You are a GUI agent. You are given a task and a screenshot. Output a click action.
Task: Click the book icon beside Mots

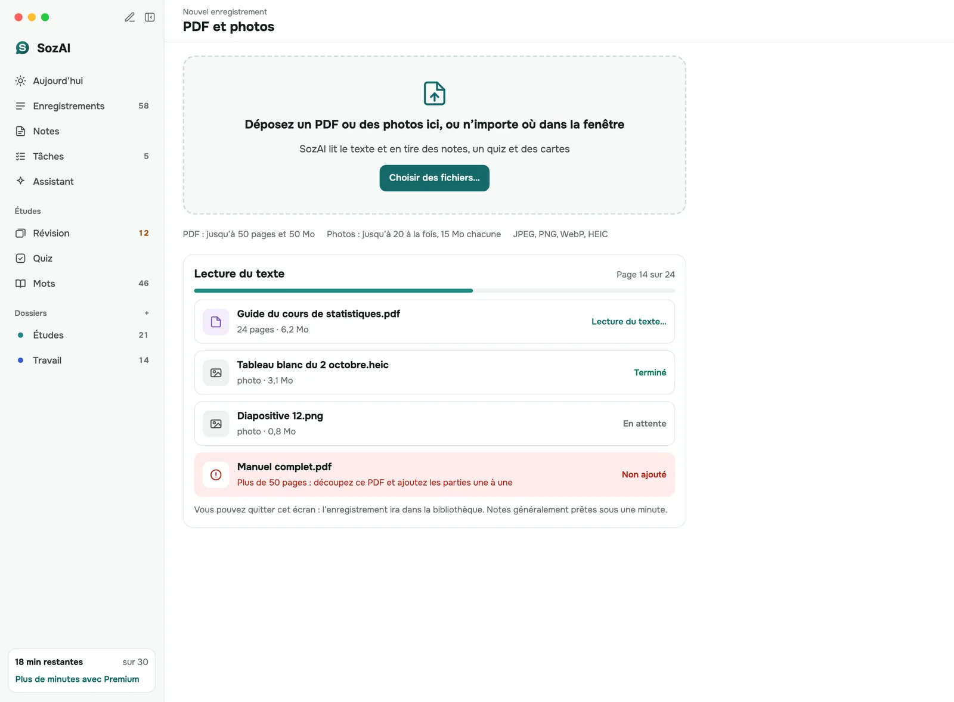click(x=20, y=284)
